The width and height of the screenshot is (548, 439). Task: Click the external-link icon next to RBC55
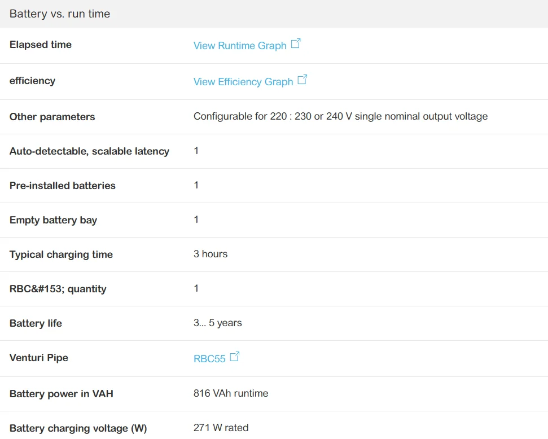coord(235,357)
